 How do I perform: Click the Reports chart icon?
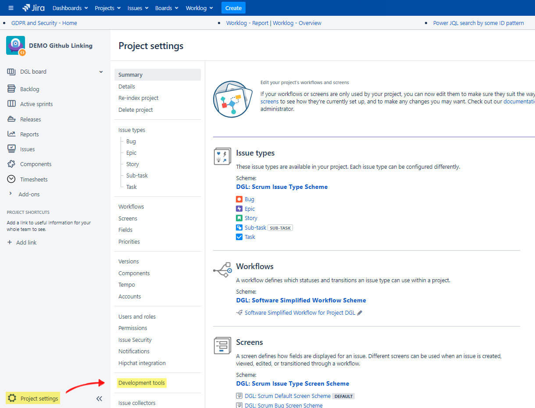11,134
